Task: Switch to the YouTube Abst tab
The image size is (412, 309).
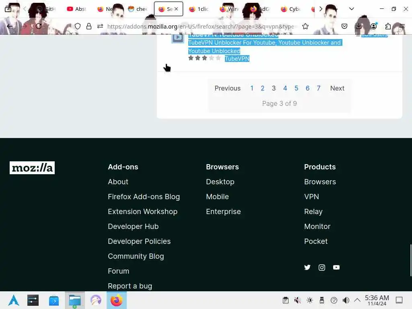Action: (76, 9)
